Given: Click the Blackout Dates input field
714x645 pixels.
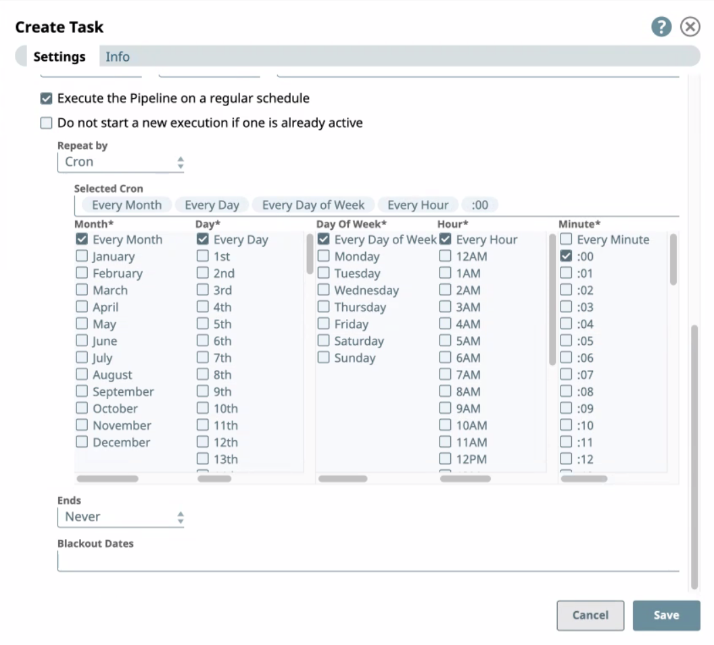Looking at the screenshot, I should (x=368, y=561).
